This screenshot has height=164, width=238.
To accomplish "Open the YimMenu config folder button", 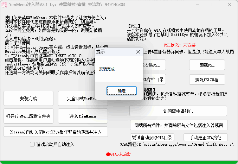I will pyautogui.click(x=28, y=116).
